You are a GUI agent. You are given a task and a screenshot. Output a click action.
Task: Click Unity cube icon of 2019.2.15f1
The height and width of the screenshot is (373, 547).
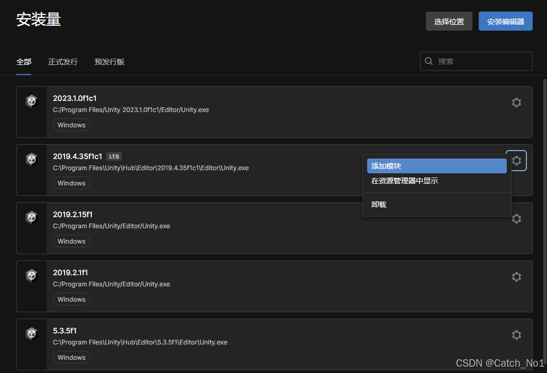point(31,218)
